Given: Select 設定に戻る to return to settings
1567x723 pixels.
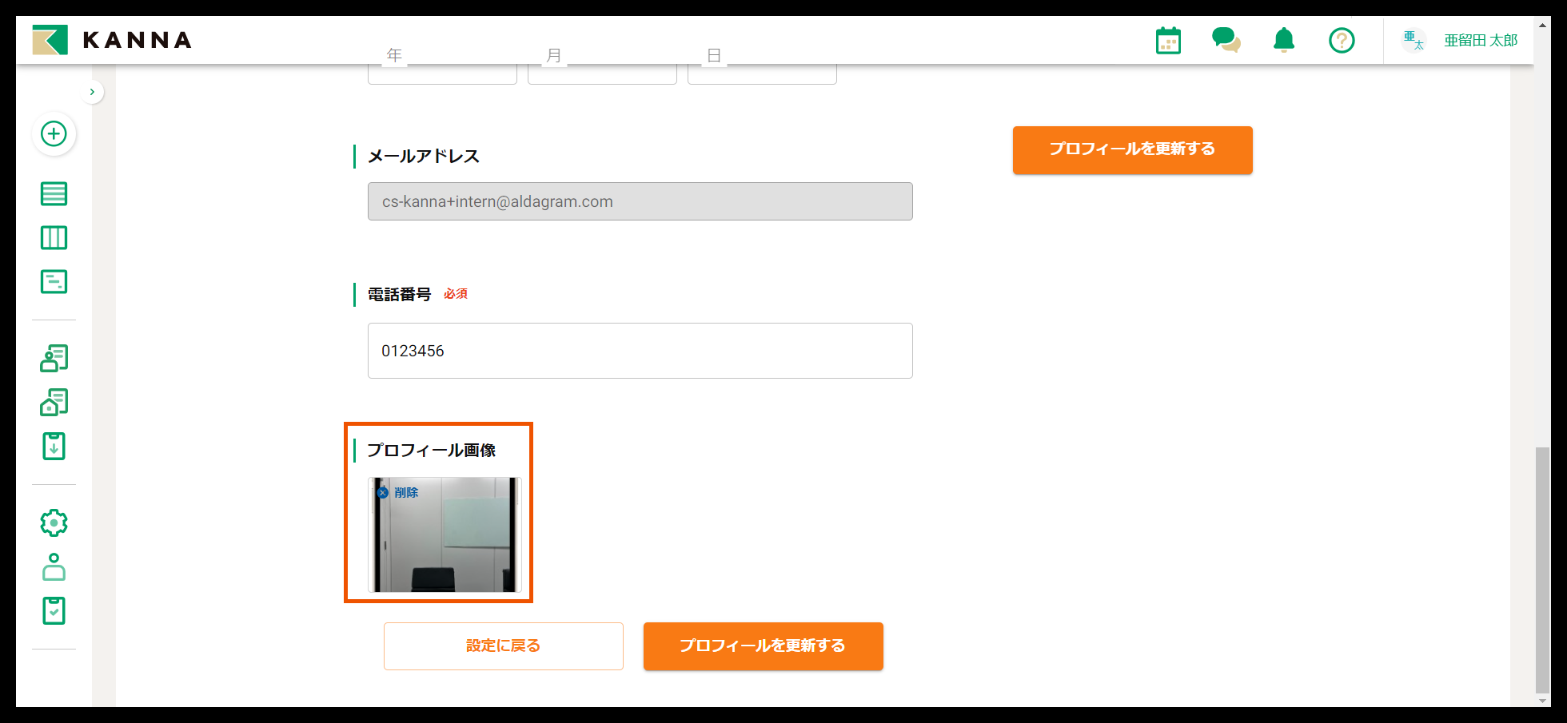Looking at the screenshot, I should (503, 646).
